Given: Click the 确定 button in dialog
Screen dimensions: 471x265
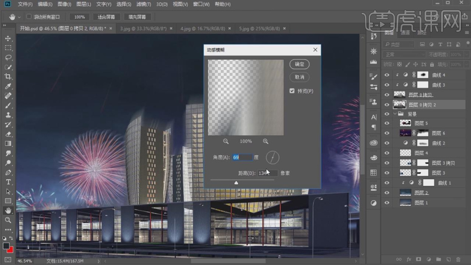Looking at the screenshot, I should [299, 64].
